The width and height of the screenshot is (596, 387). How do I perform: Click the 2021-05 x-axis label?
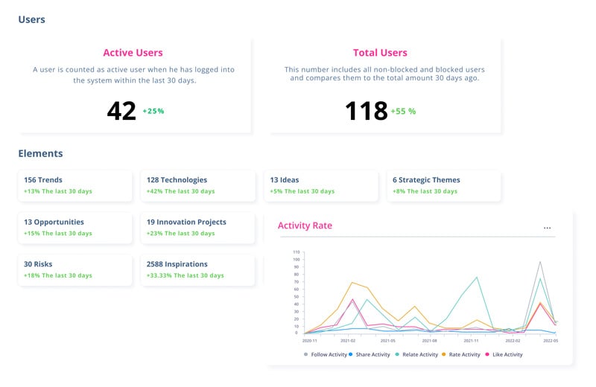tap(387, 341)
